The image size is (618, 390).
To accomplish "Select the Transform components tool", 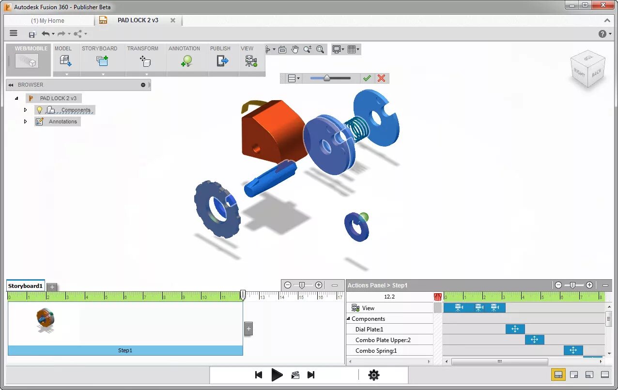I will [x=145, y=61].
